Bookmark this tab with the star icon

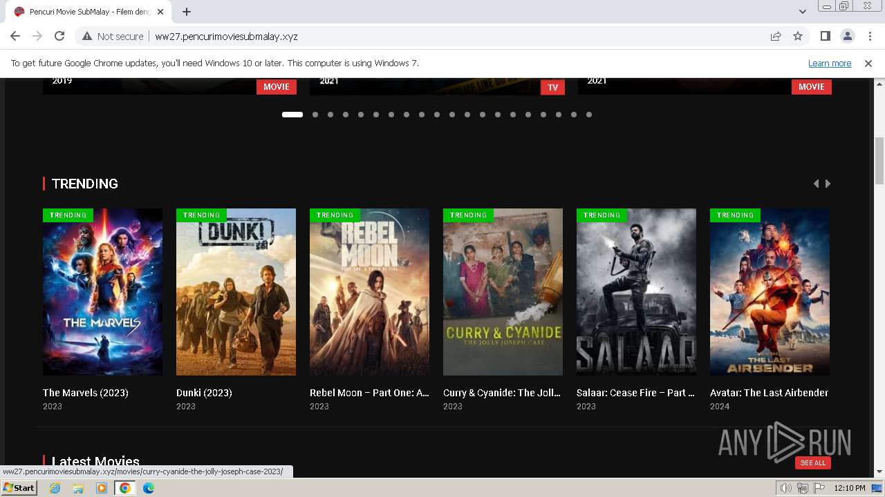click(798, 36)
